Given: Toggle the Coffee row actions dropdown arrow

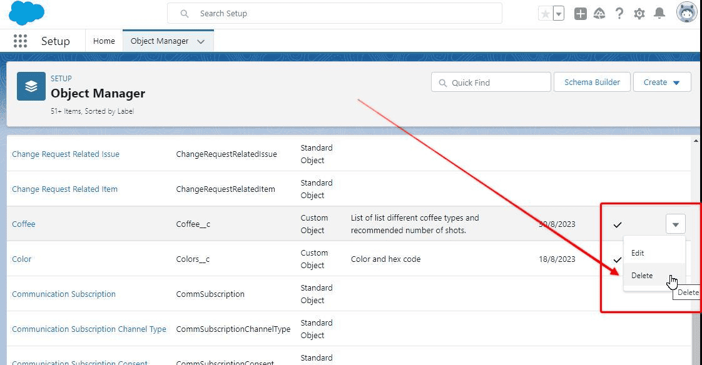Looking at the screenshot, I should tap(676, 224).
